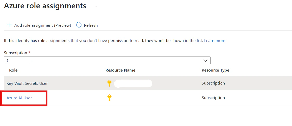Click key icon in Azure AI User row

pos(109,98)
